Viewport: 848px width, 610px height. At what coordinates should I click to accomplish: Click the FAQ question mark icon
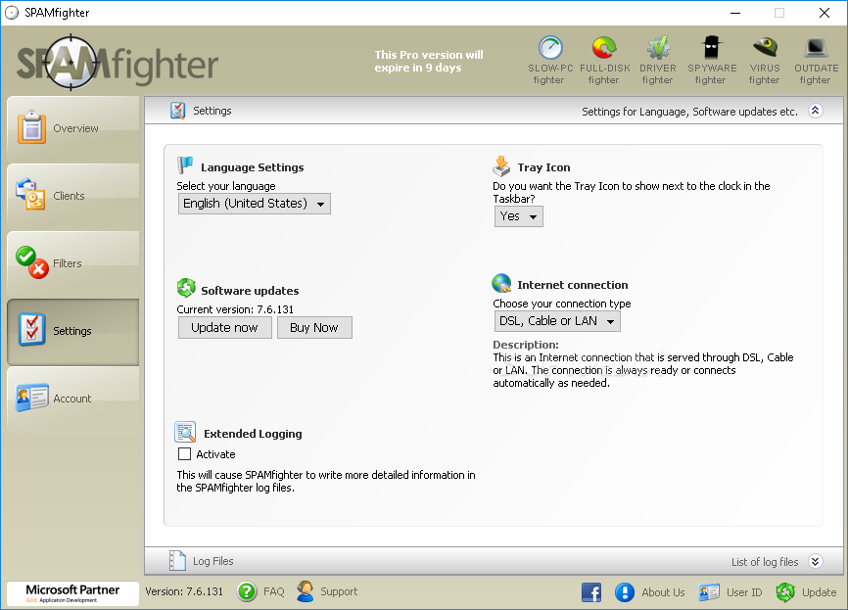[247, 591]
